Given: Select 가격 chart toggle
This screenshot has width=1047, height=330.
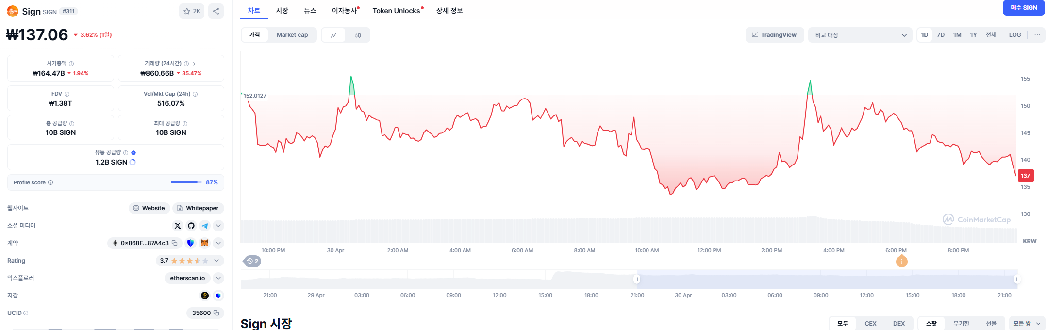Looking at the screenshot, I should tap(255, 35).
